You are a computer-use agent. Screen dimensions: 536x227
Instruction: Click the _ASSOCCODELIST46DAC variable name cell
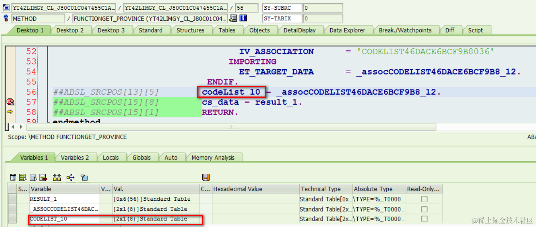click(64, 209)
